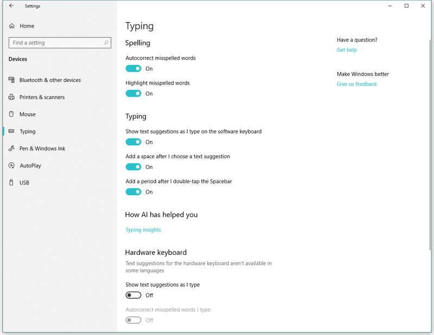Disable Autocorrect misspelled words toggle

(x=133, y=69)
